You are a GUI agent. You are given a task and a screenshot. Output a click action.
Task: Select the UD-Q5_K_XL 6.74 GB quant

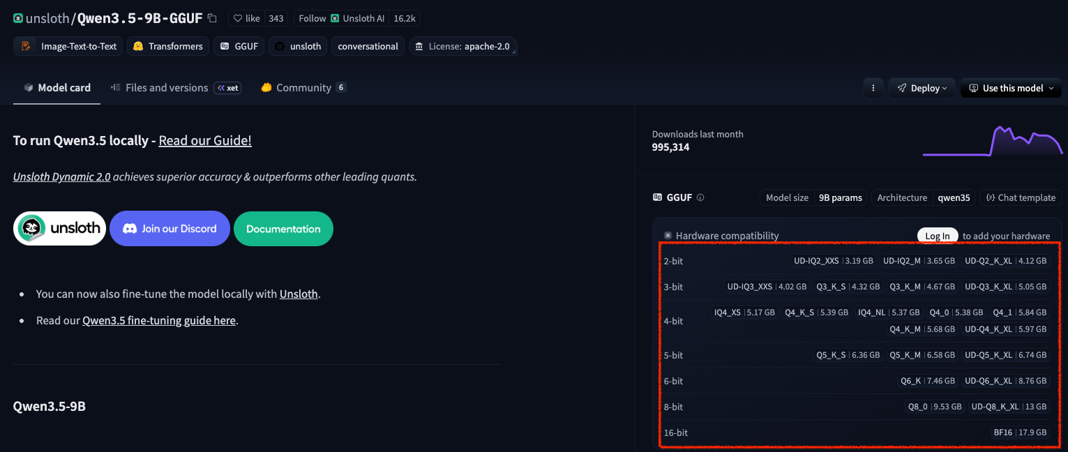[1005, 355]
